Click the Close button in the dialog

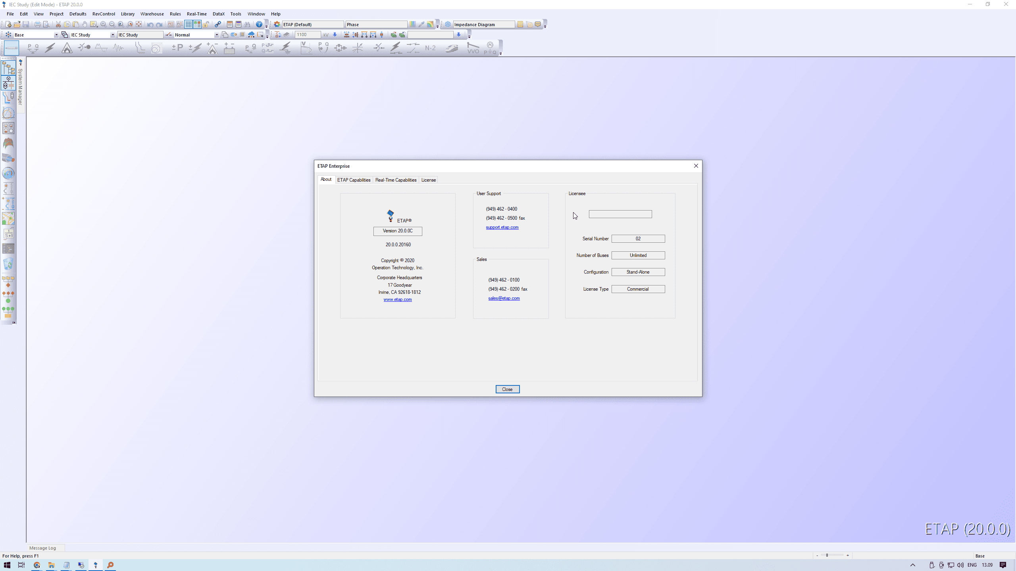pyautogui.click(x=507, y=389)
